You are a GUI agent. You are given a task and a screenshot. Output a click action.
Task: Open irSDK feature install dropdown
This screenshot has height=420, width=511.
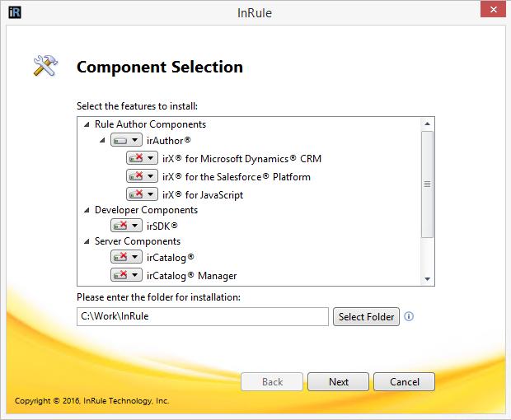[x=126, y=226]
